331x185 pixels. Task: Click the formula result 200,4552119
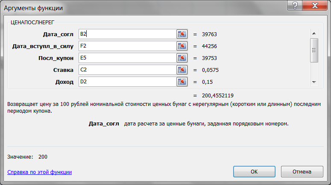tap(218, 96)
